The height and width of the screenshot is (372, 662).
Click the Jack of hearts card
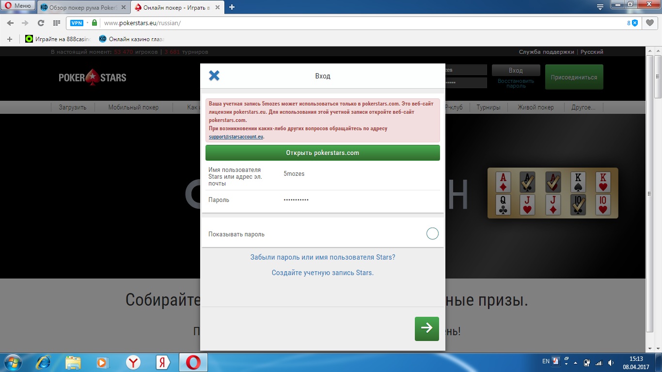[x=528, y=205]
